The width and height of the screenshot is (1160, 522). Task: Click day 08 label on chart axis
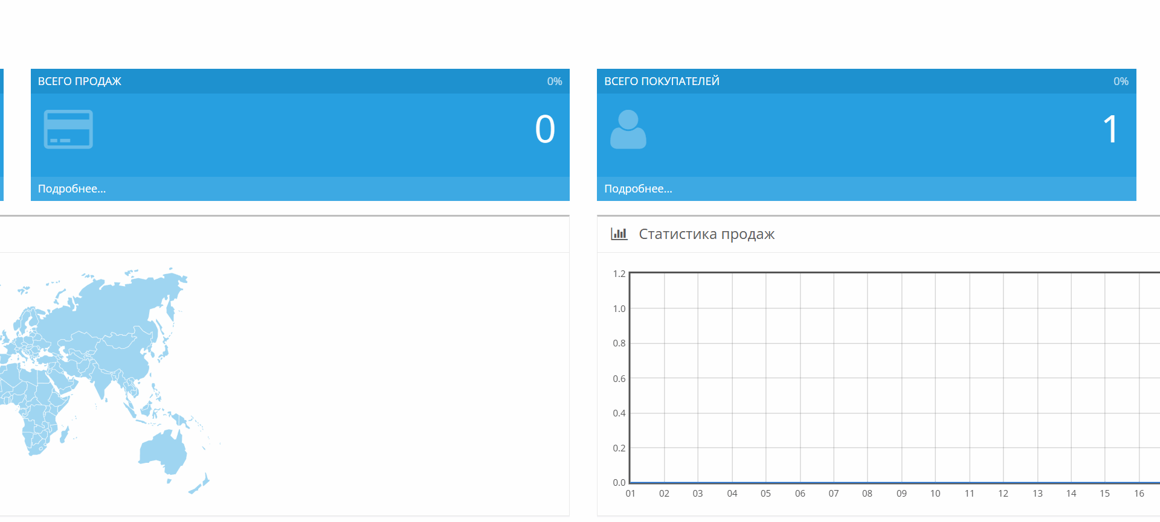point(867,494)
